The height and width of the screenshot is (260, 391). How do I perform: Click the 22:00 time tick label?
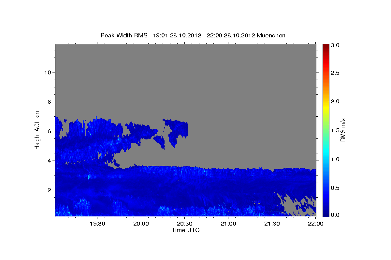tap(315, 224)
